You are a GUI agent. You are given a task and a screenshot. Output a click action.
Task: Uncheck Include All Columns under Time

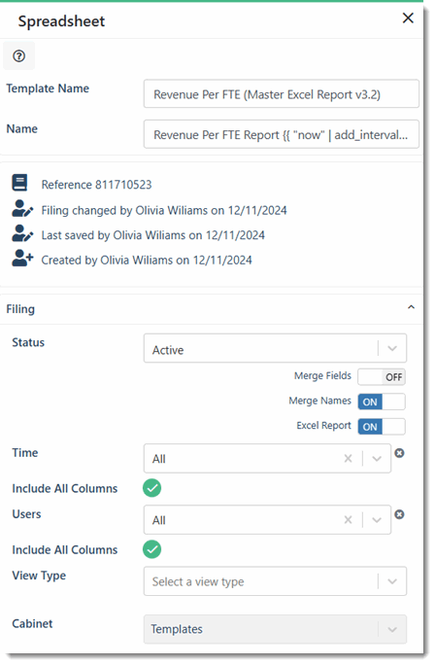coord(152,488)
